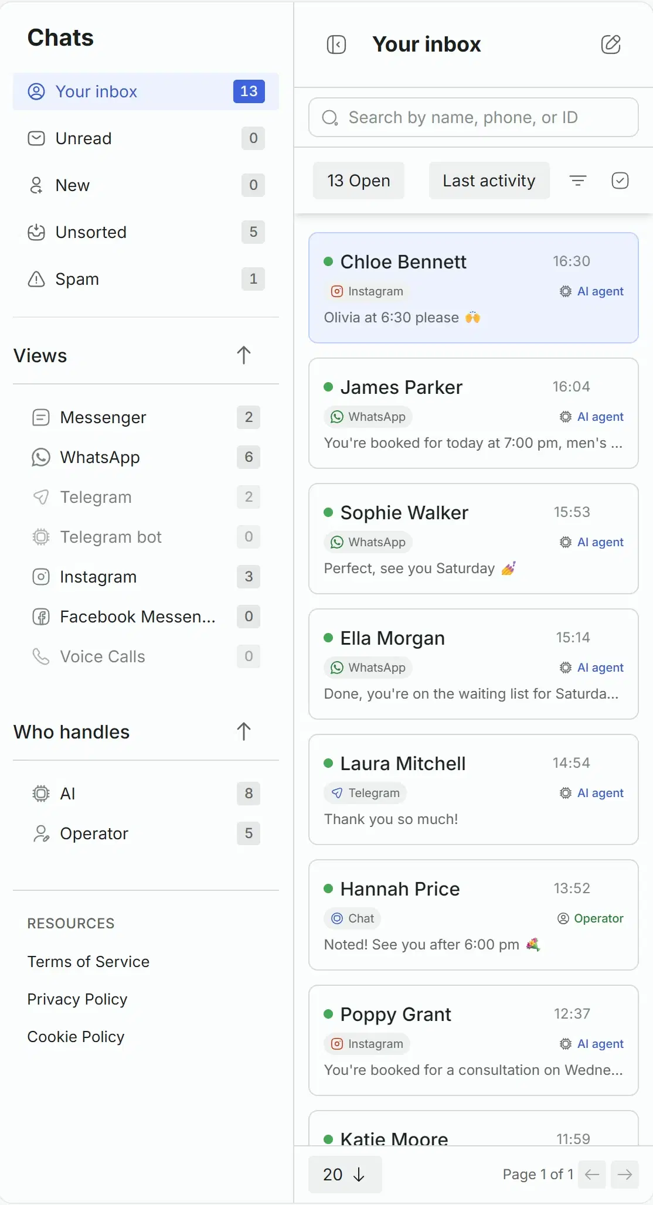Open the filter options icon

[578, 181]
